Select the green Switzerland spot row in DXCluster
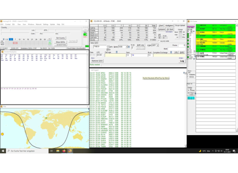Screen dimensions: 238x173 pyautogui.click(x=216, y=26)
